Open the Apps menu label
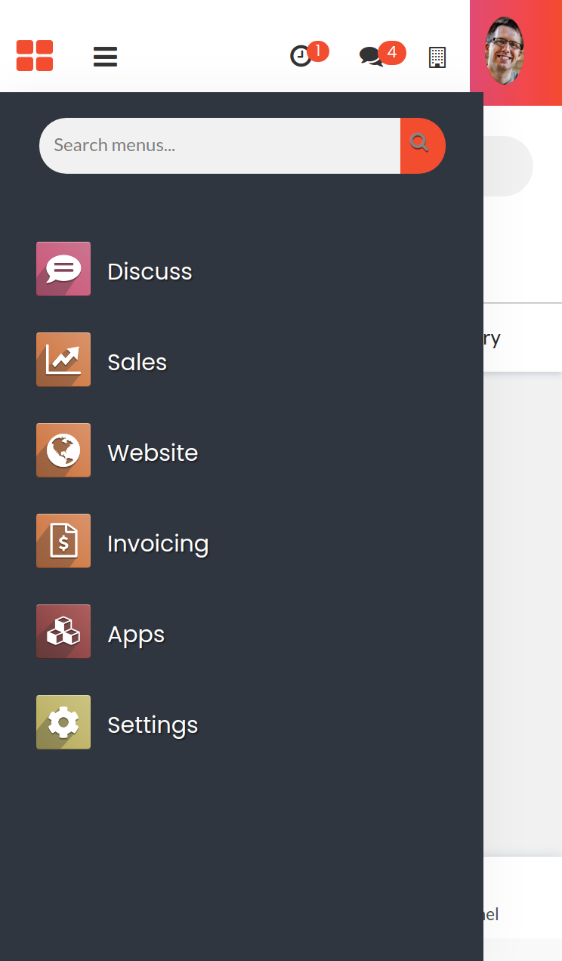 pyautogui.click(x=136, y=634)
